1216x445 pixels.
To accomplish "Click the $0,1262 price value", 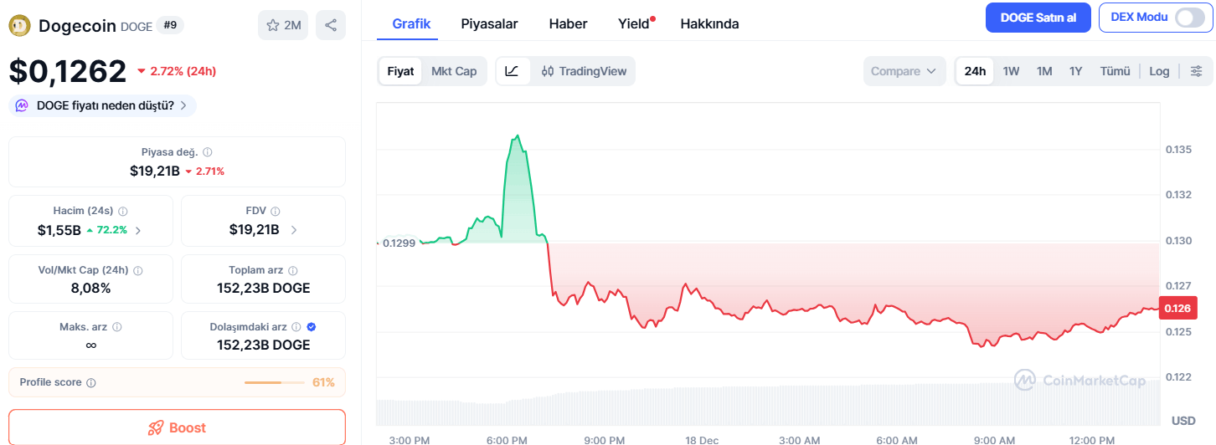I will click(x=68, y=71).
